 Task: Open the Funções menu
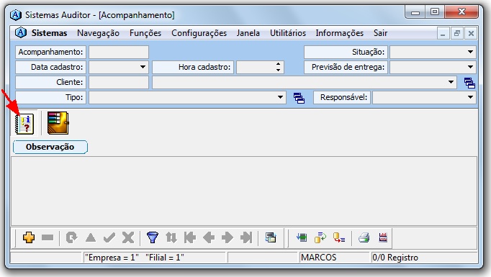[x=145, y=33]
